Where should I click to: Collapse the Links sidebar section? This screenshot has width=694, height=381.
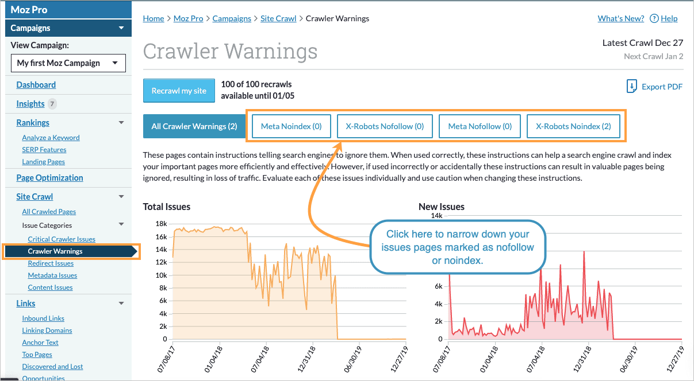121,303
